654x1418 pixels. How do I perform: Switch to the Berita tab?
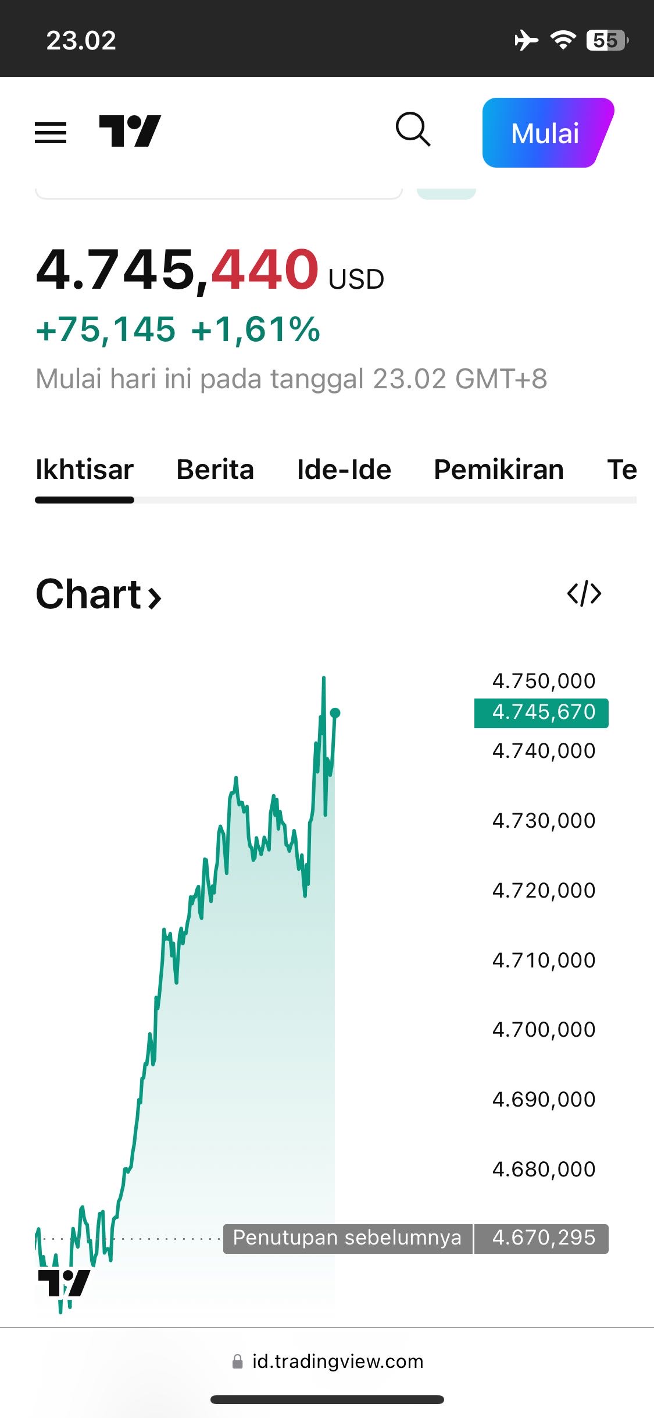pyautogui.click(x=215, y=470)
